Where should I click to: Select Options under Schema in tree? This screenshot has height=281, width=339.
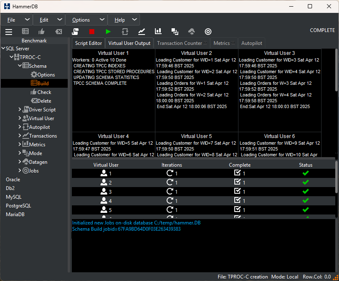tap(46, 75)
